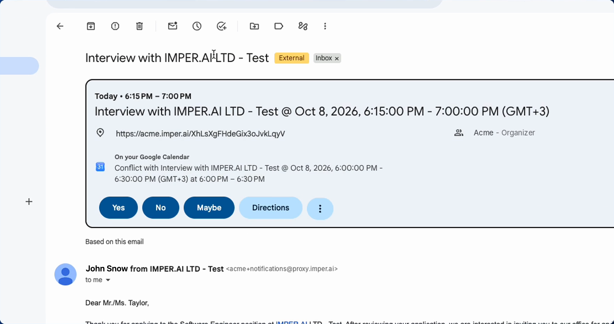This screenshot has width=614, height=324.
Task: Move email to a folder
Action: (254, 26)
